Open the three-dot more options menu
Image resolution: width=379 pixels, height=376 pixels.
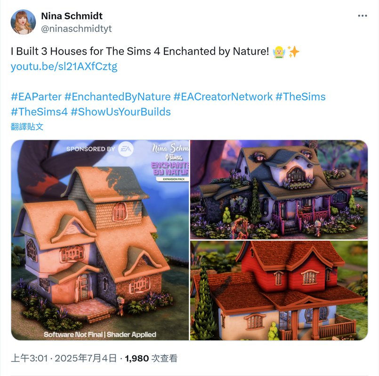tap(363, 16)
